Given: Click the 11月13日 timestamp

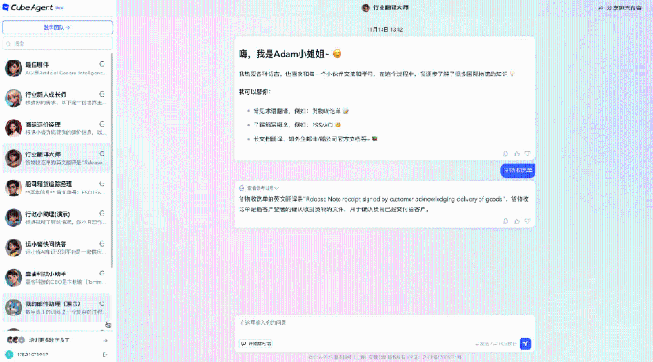Looking at the screenshot, I should [384, 30].
